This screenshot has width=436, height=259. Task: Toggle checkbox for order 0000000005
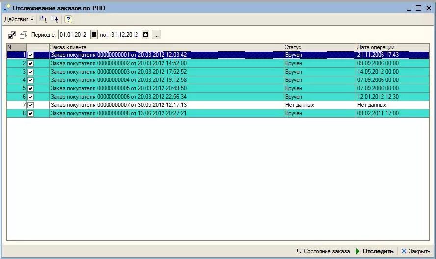[30, 88]
